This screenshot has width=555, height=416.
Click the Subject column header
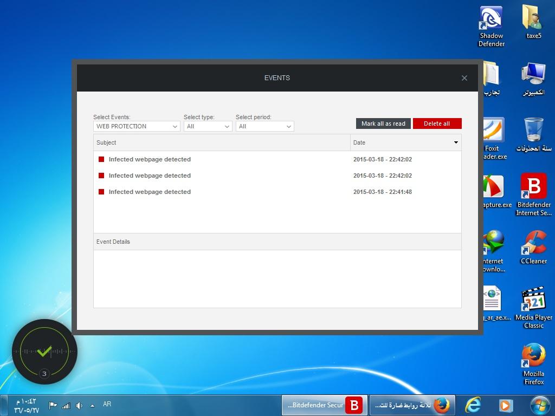point(222,142)
